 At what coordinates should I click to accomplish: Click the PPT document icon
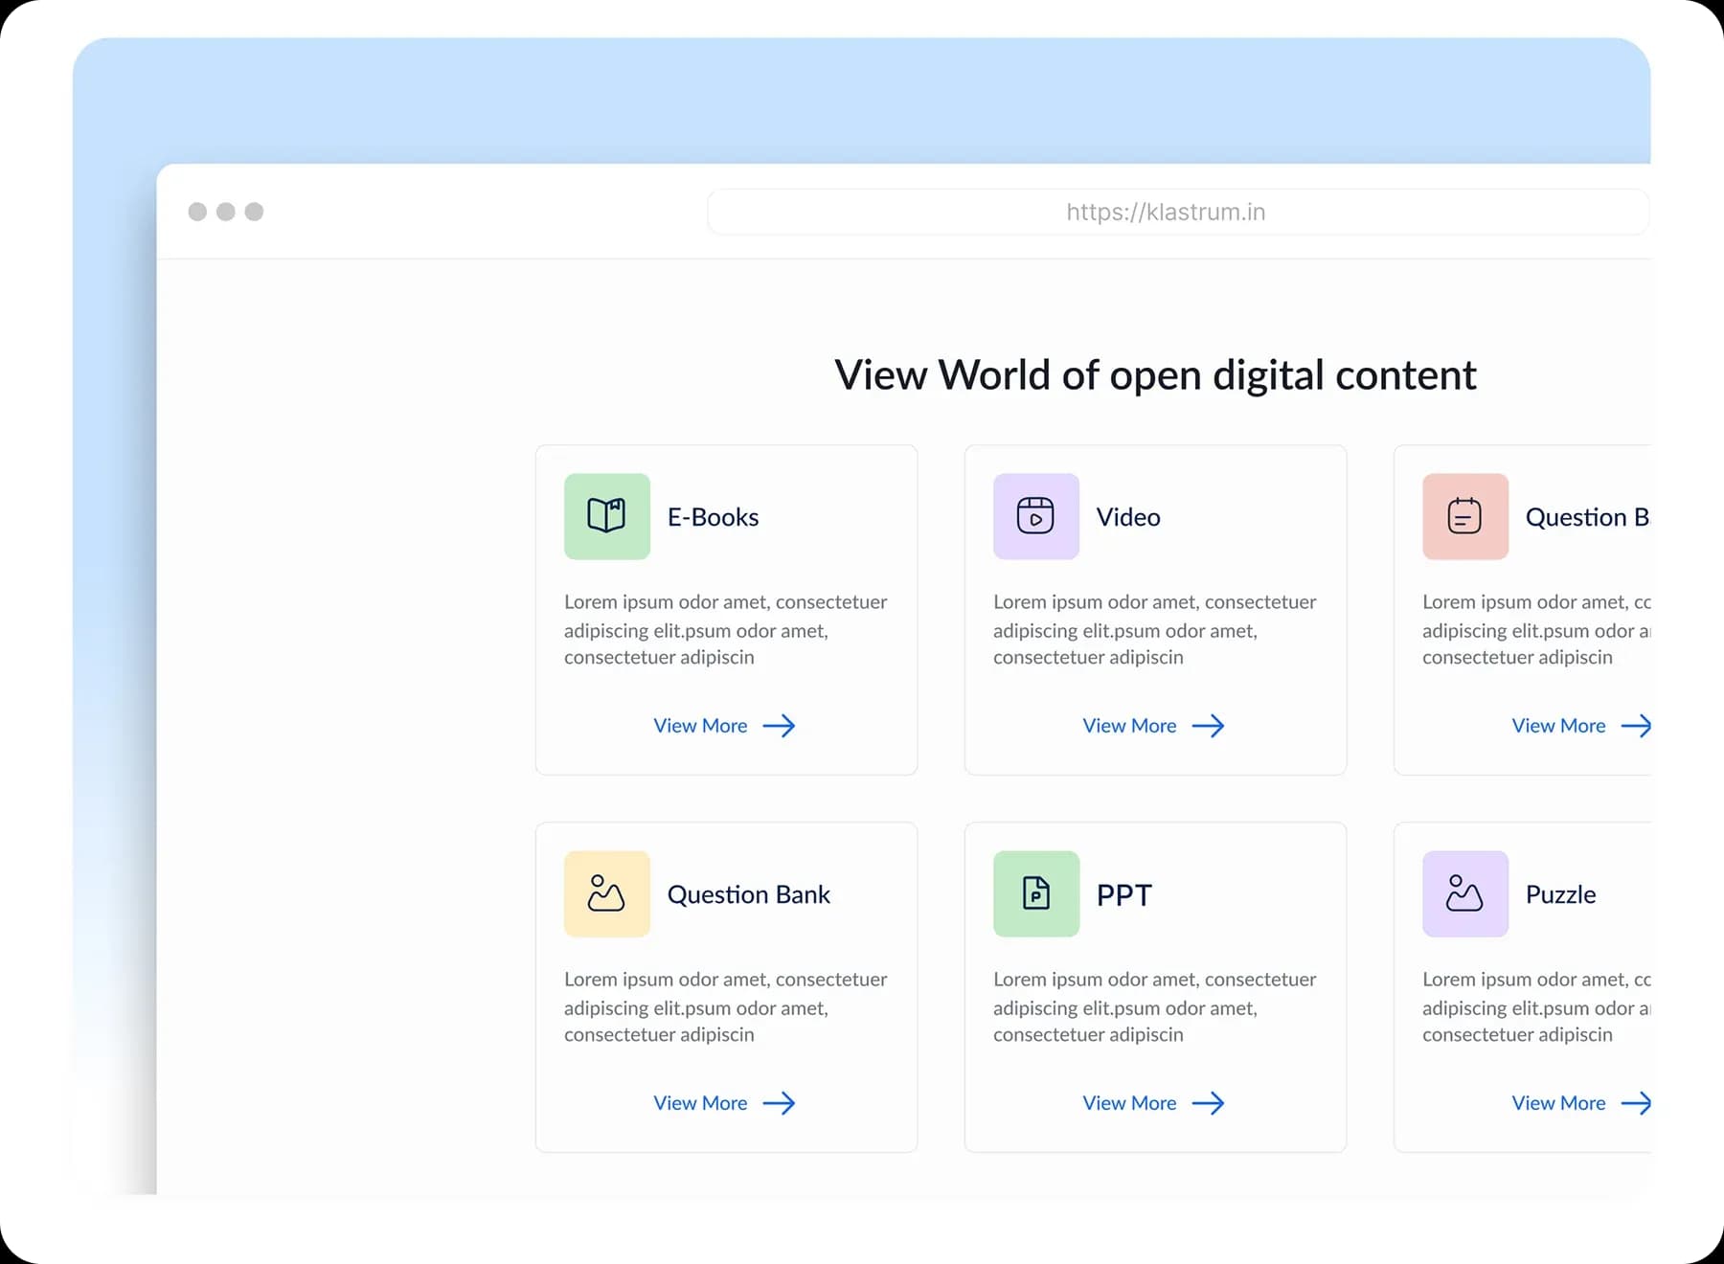[x=1035, y=893]
